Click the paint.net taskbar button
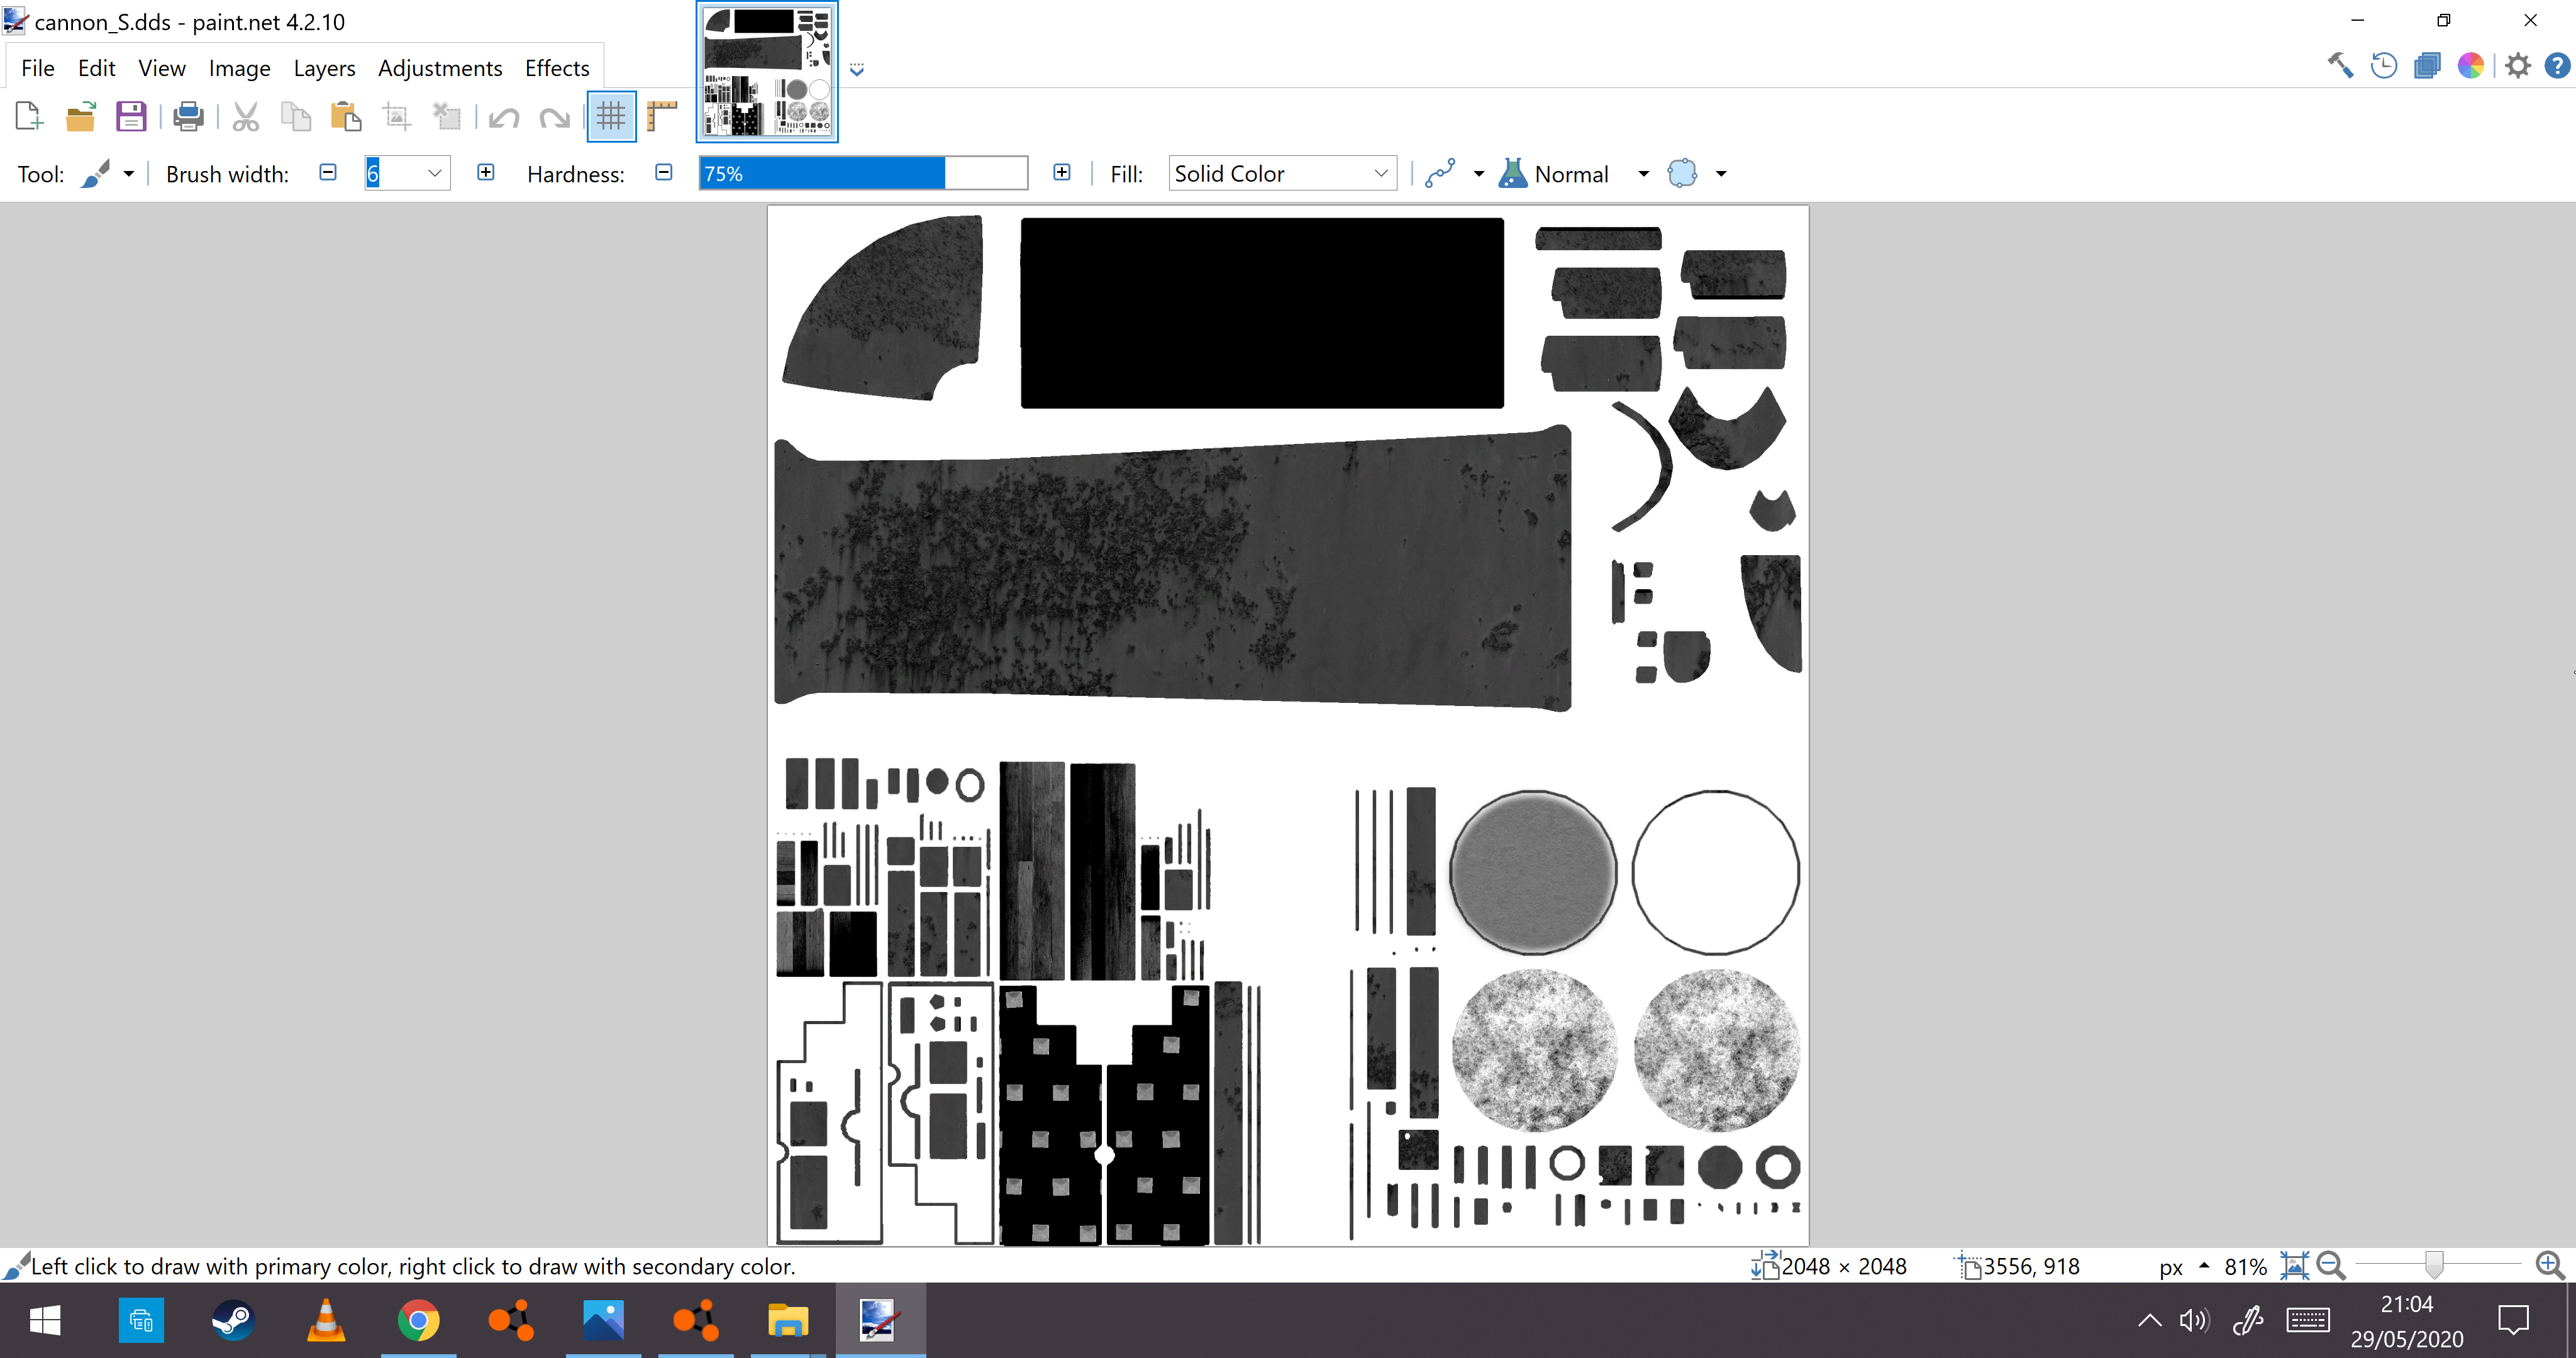Viewport: 2576px width, 1358px height. [x=880, y=1321]
